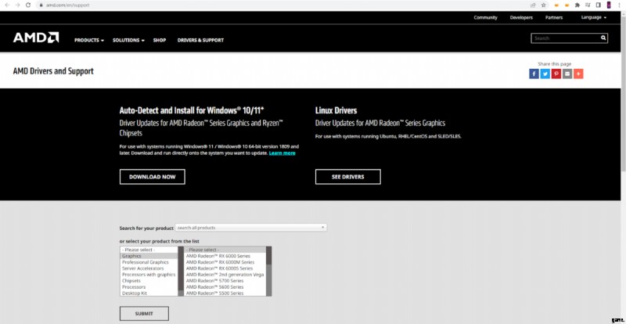Expand the Solutions menu
Screen dimensions: 626x324
128,40
